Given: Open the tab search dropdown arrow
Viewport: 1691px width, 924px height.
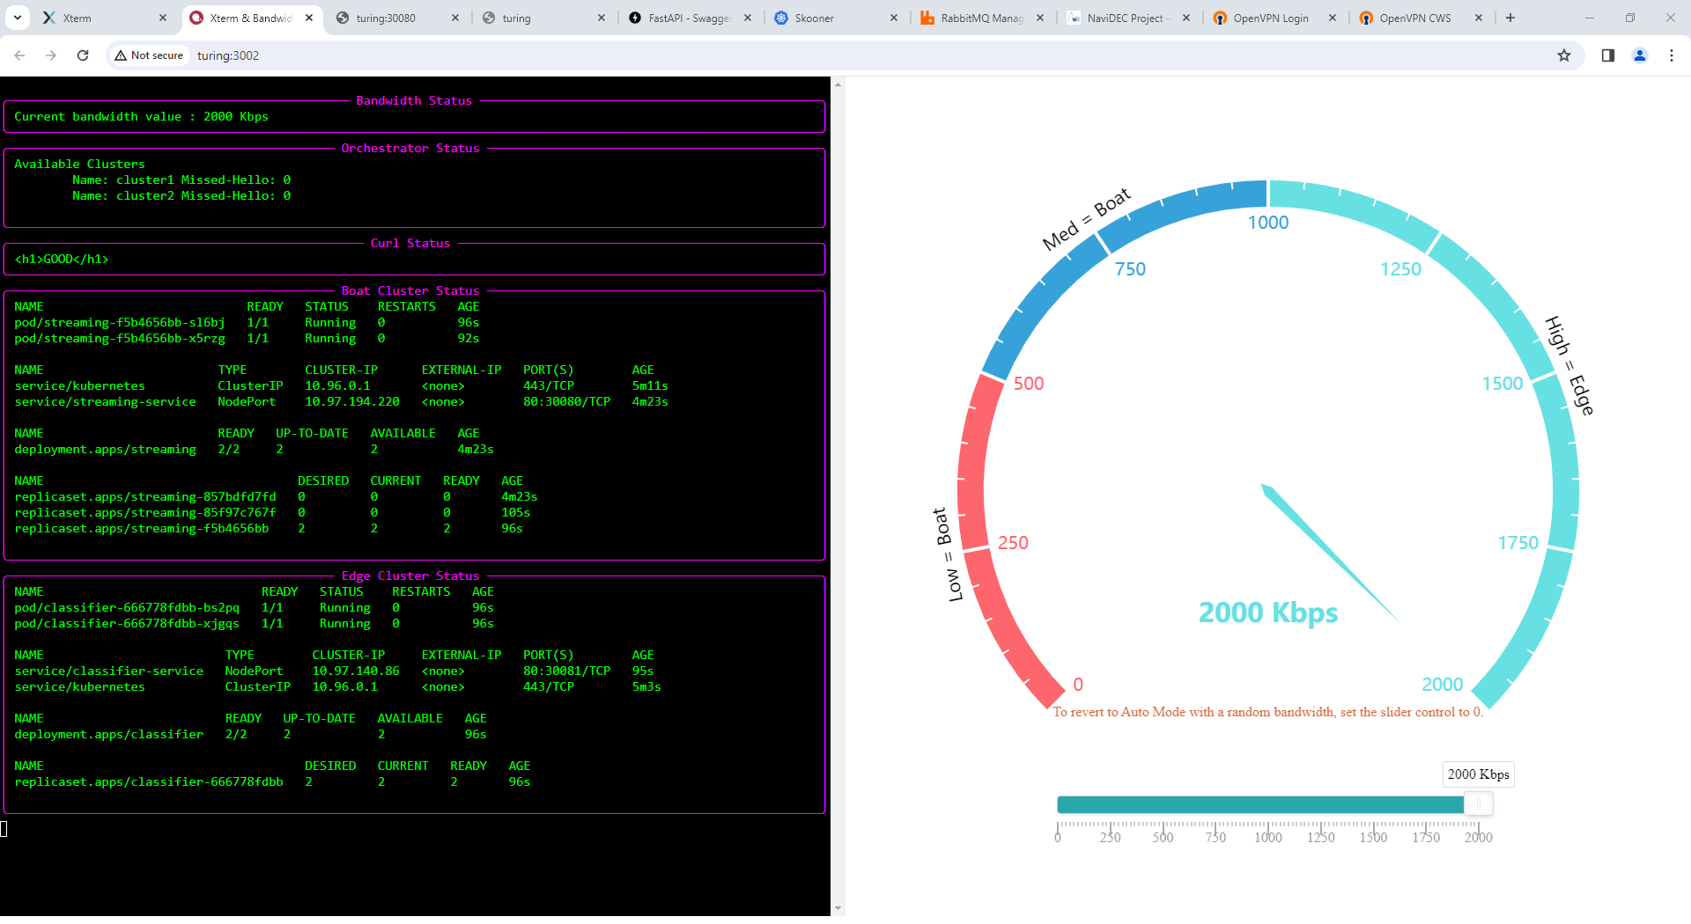Looking at the screenshot, I should coord(18,18).
